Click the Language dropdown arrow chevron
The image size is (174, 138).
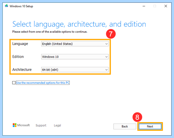[106, 44]
